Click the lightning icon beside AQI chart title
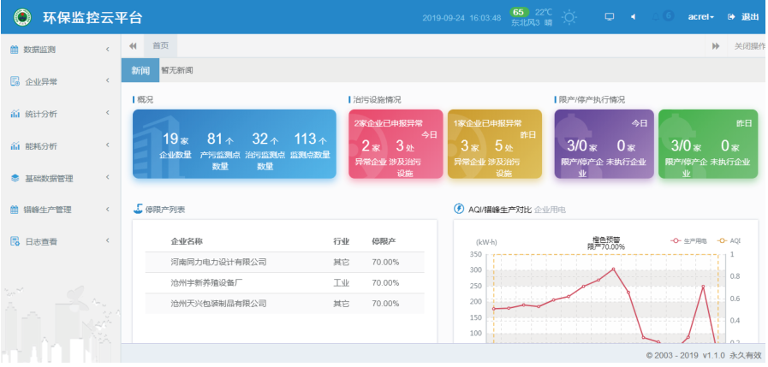 click(459, 209)
